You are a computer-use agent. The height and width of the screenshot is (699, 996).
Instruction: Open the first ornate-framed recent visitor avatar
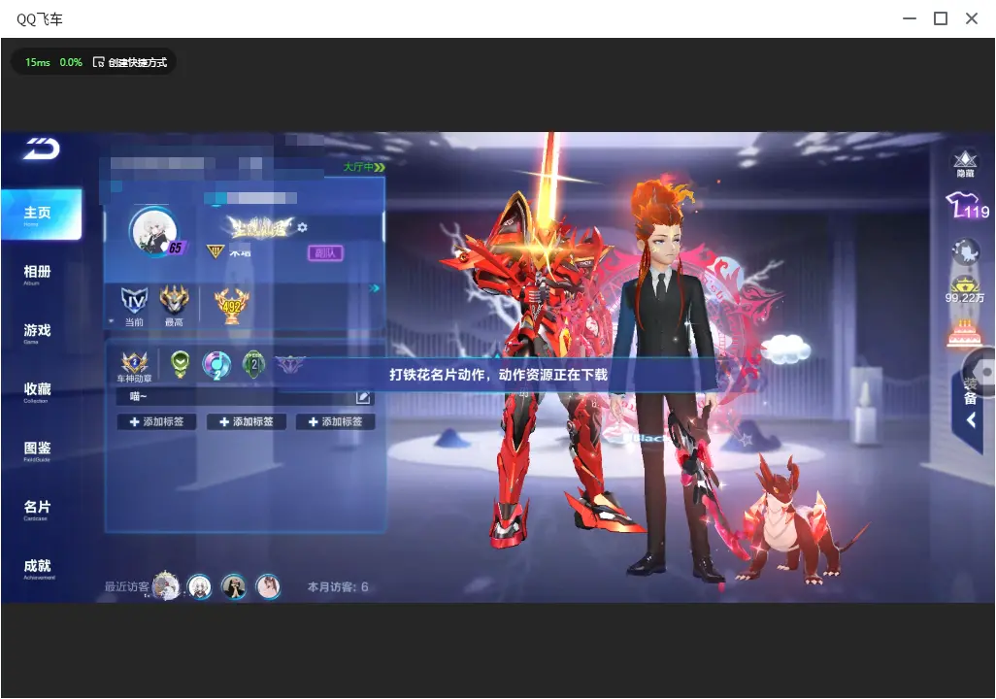pyautogui.click(x=166, y=585)
